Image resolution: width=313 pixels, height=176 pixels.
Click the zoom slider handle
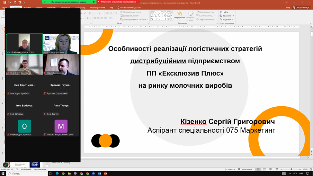(291, 169)
